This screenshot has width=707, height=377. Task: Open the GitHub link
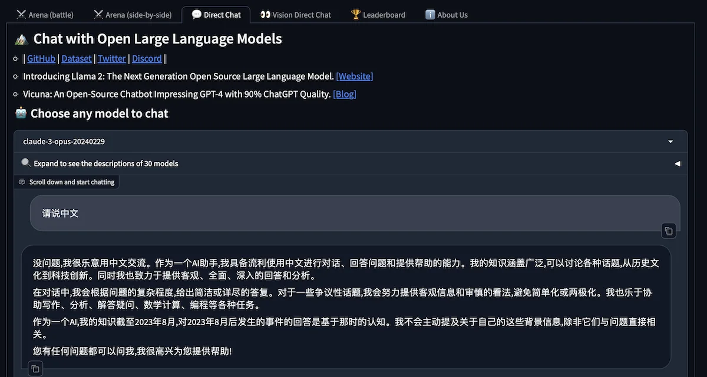[x=41, y=58]
